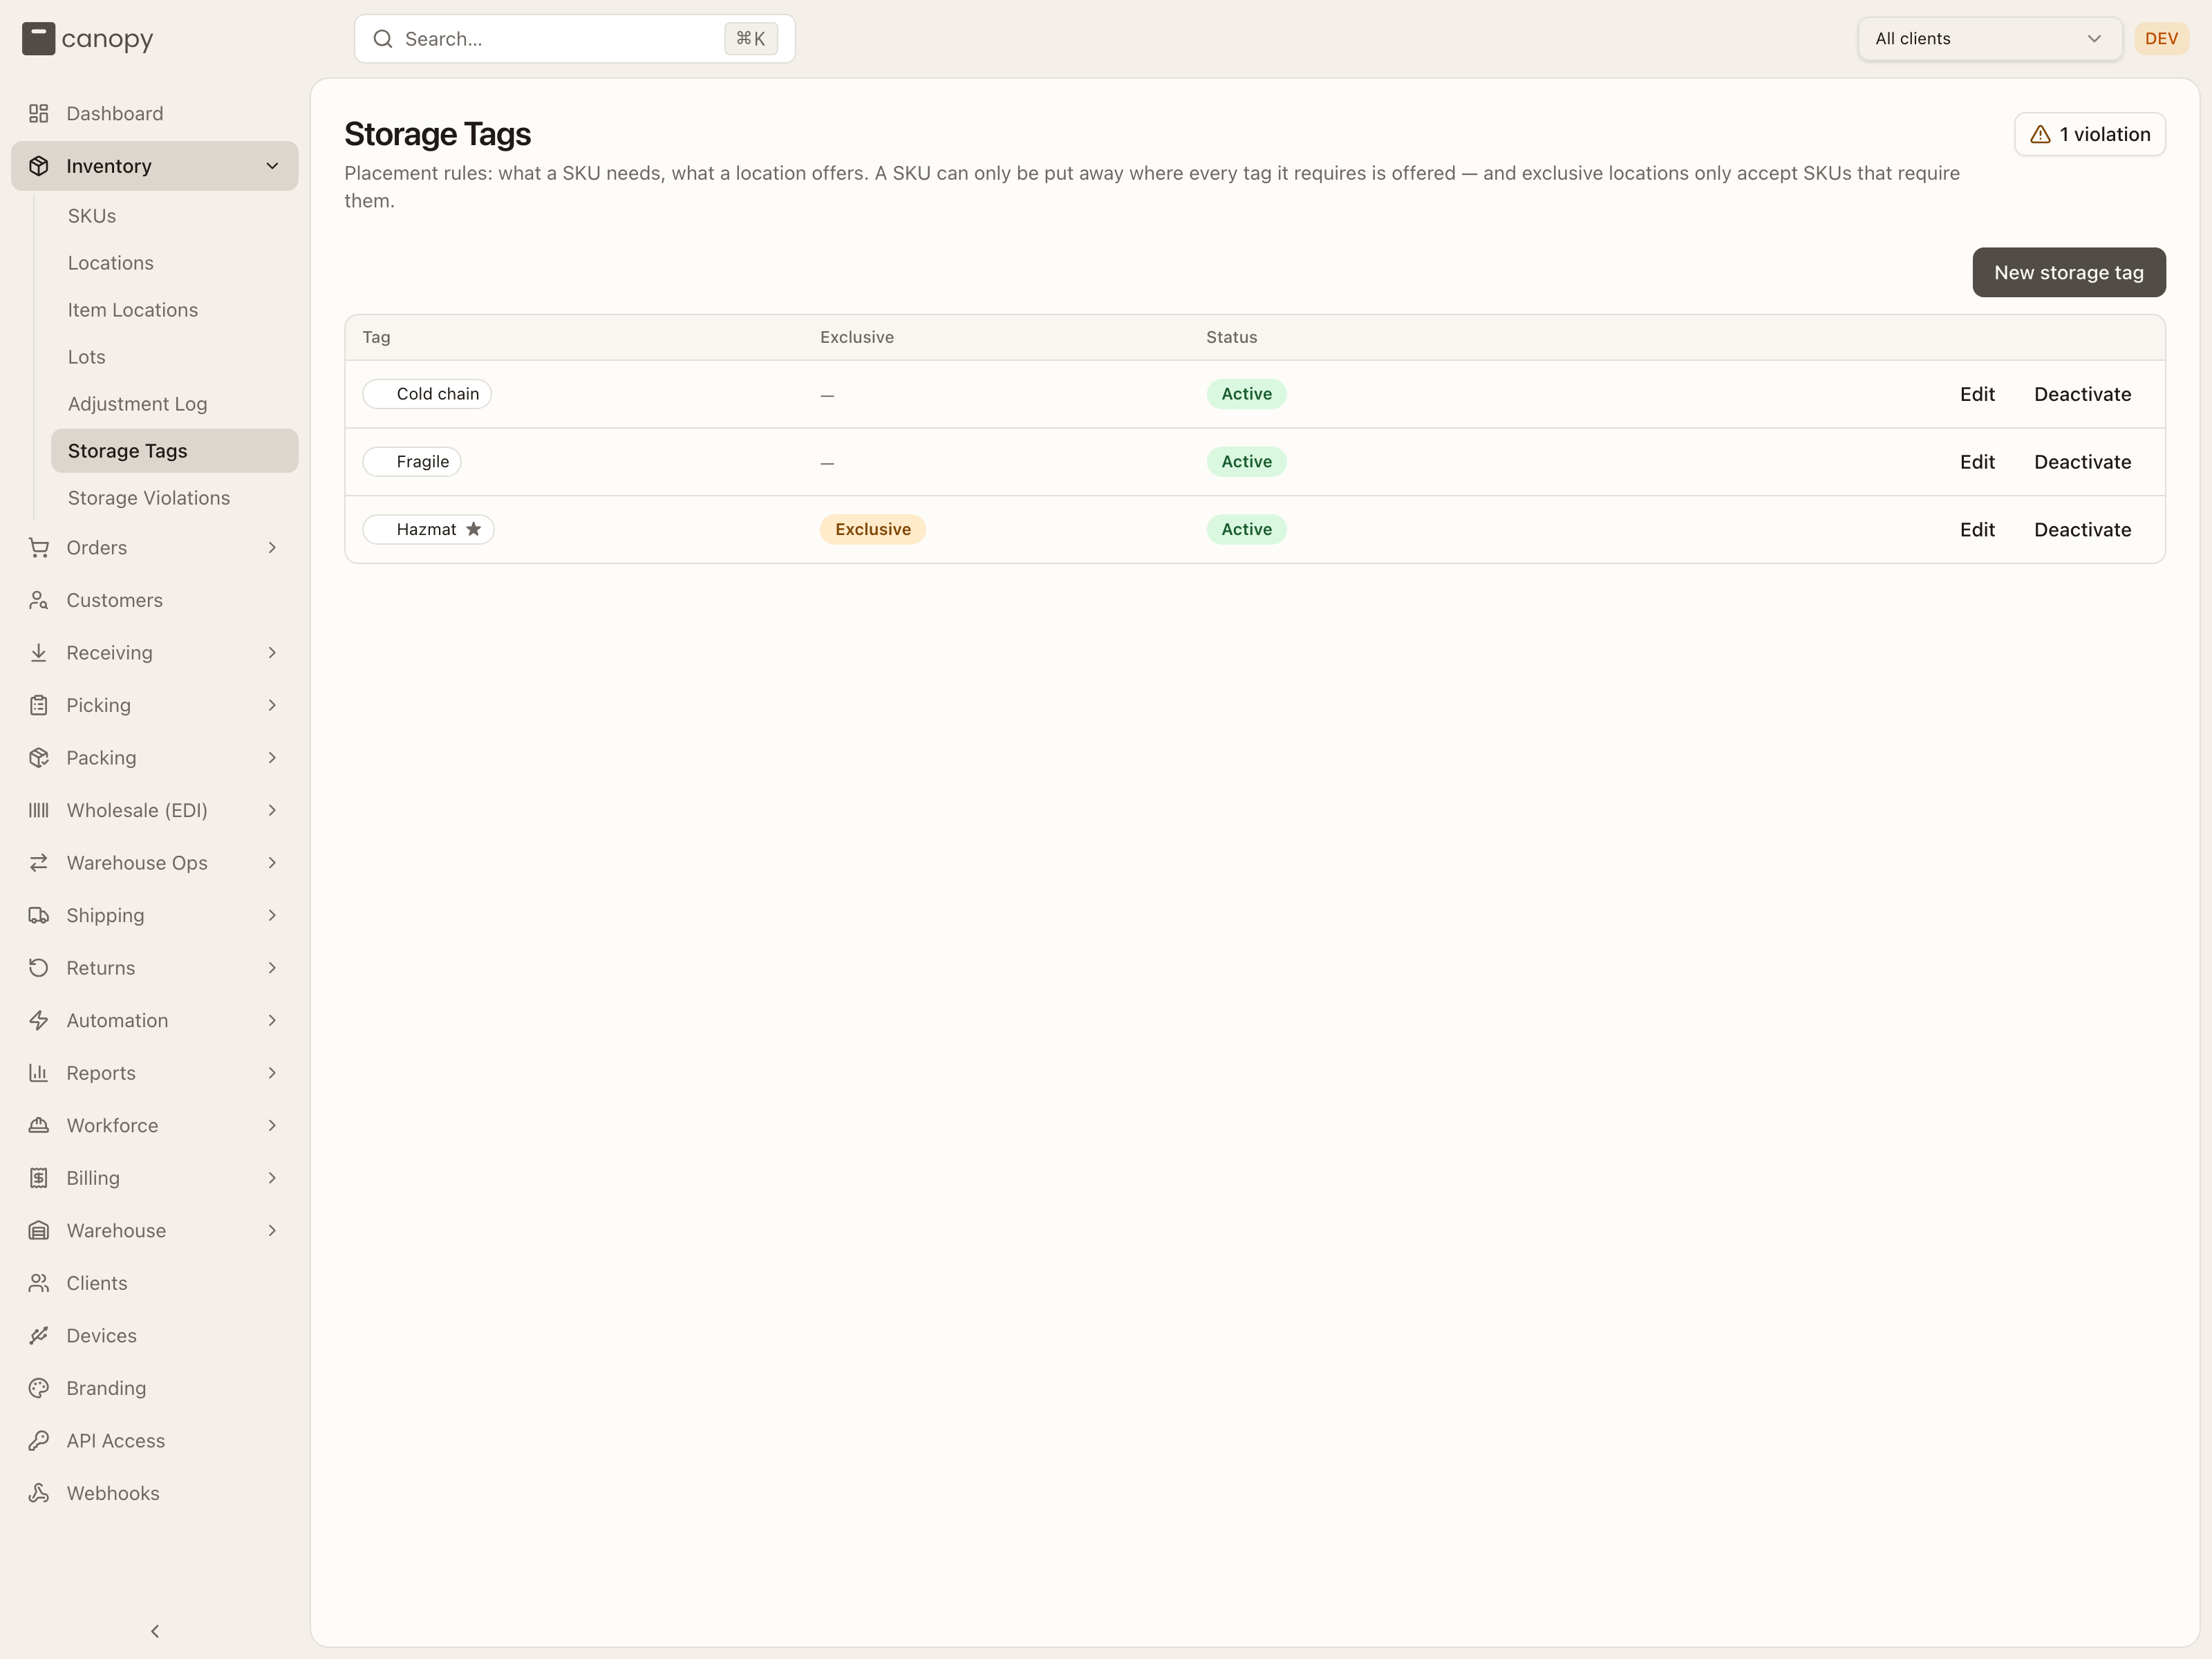Click the Webhooks icon in sidebar
The height and width of the screenshot is (1659, 2212).
pos(38,1493)
